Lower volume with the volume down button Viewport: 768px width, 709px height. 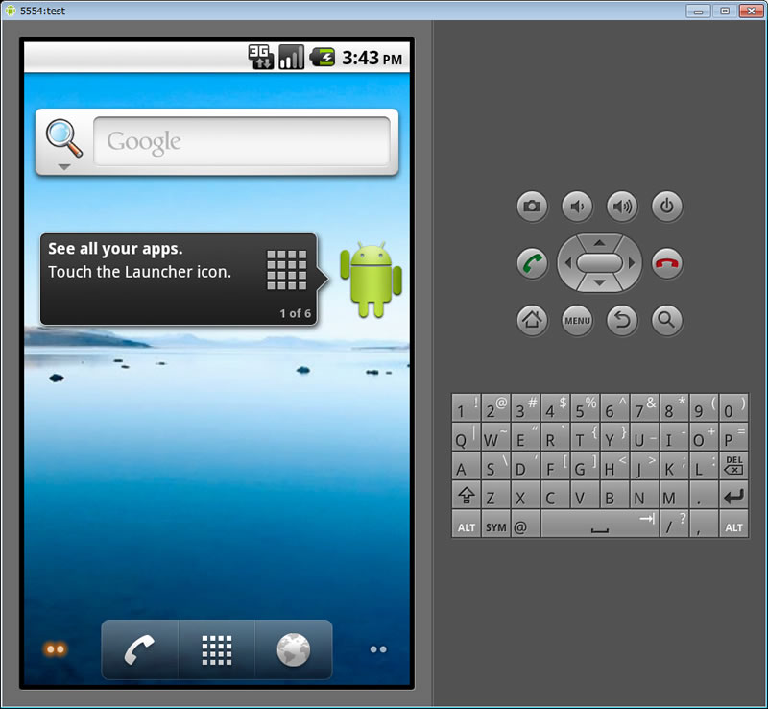click(577, 206)
